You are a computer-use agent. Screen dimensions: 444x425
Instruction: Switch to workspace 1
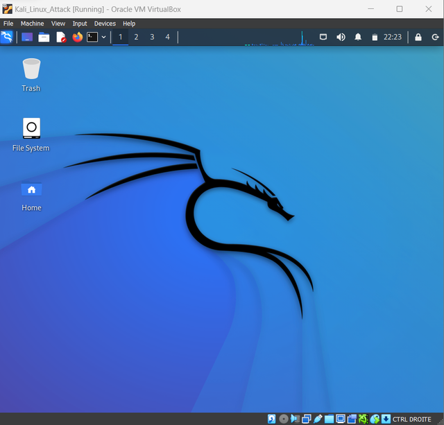(120, 37)
